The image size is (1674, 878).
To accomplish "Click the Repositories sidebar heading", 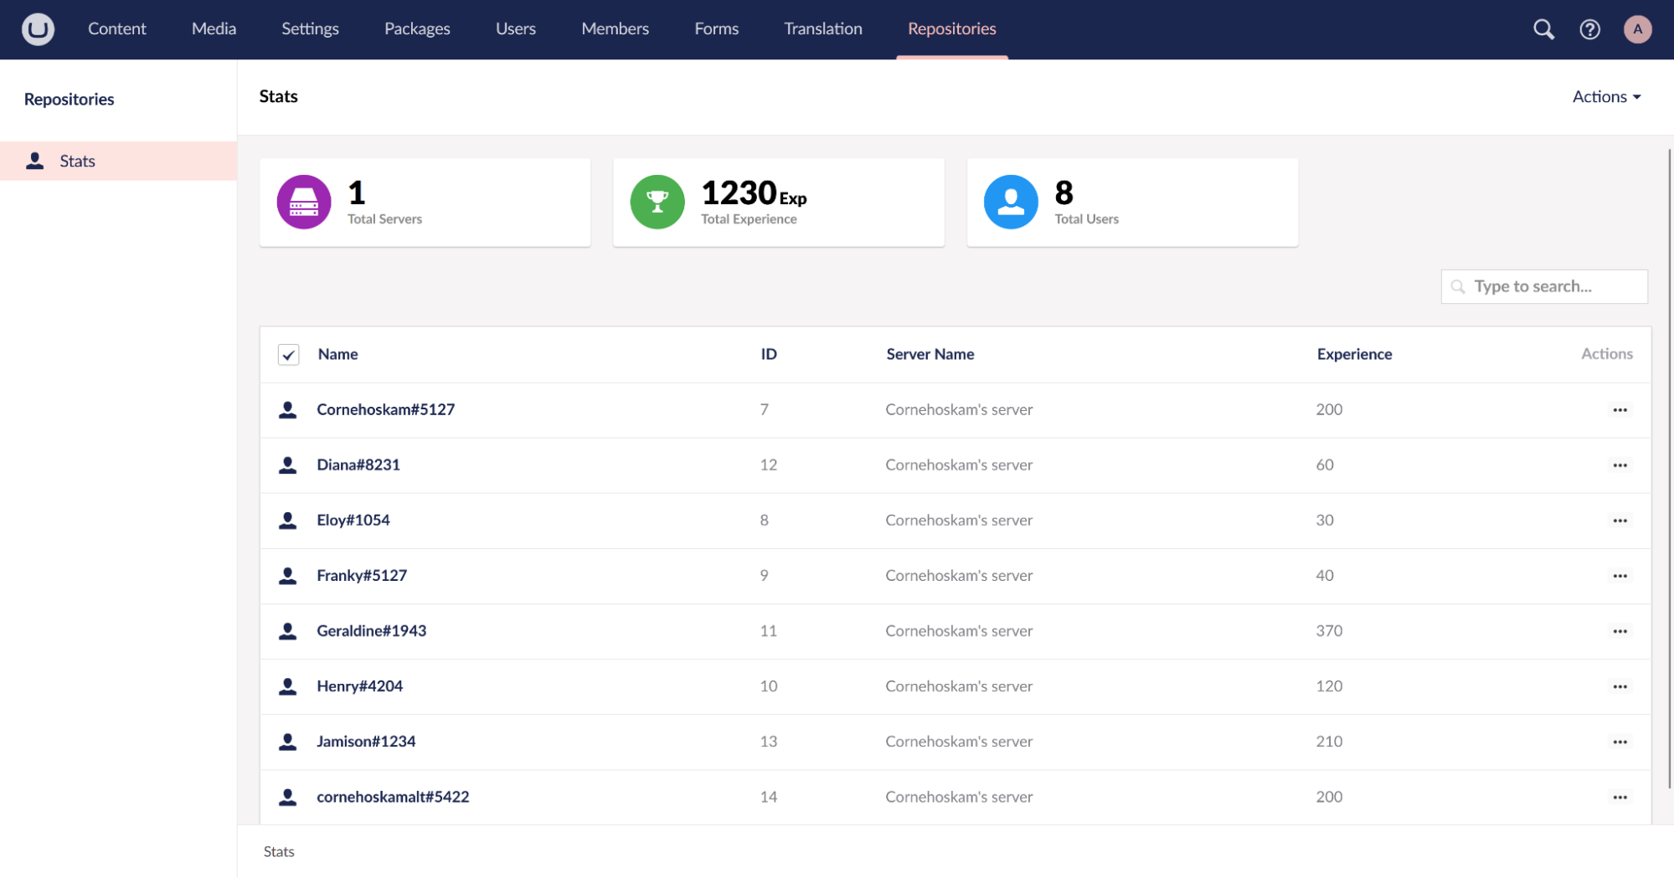I will pyautogui.click(x=69, y=99).
